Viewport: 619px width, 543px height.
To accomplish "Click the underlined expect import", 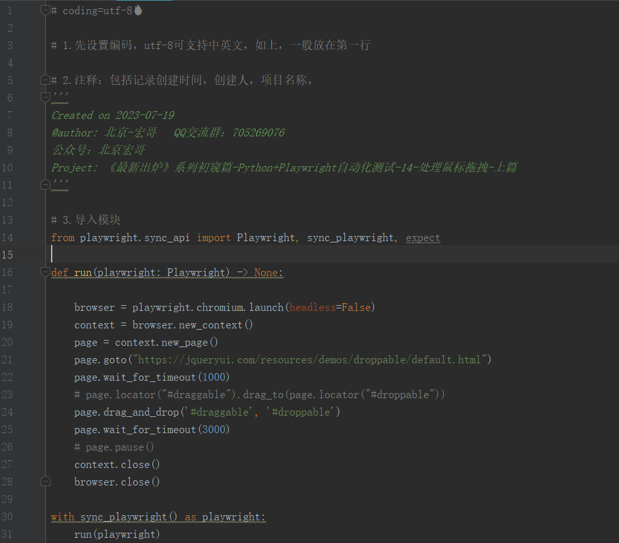I will (x=423, y=237).
